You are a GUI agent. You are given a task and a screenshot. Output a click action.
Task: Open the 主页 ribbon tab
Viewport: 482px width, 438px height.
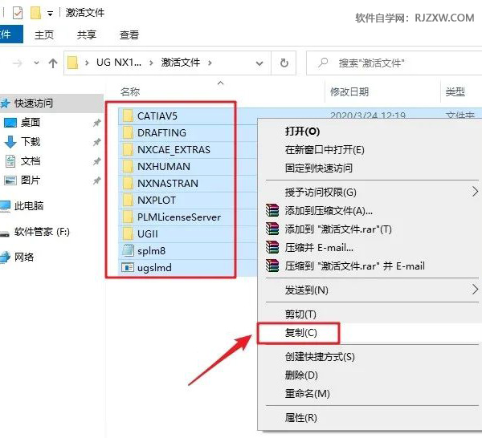click(44, 34)
